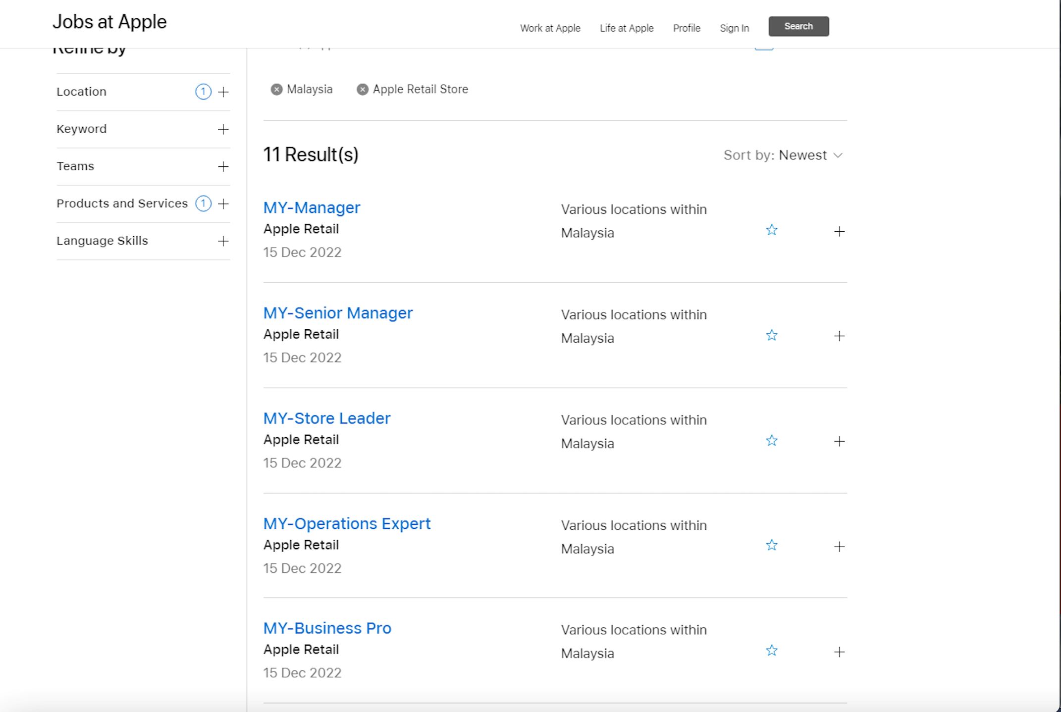Remove the Malaysia filter chip
1061x712 pixels.
(x=276, y=89)
